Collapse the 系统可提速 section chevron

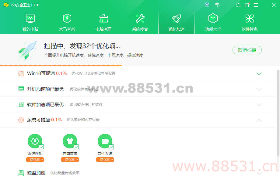259,120
